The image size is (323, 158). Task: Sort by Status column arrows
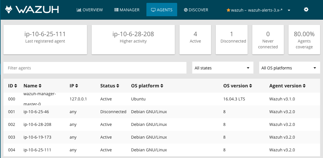click(118, 86)
